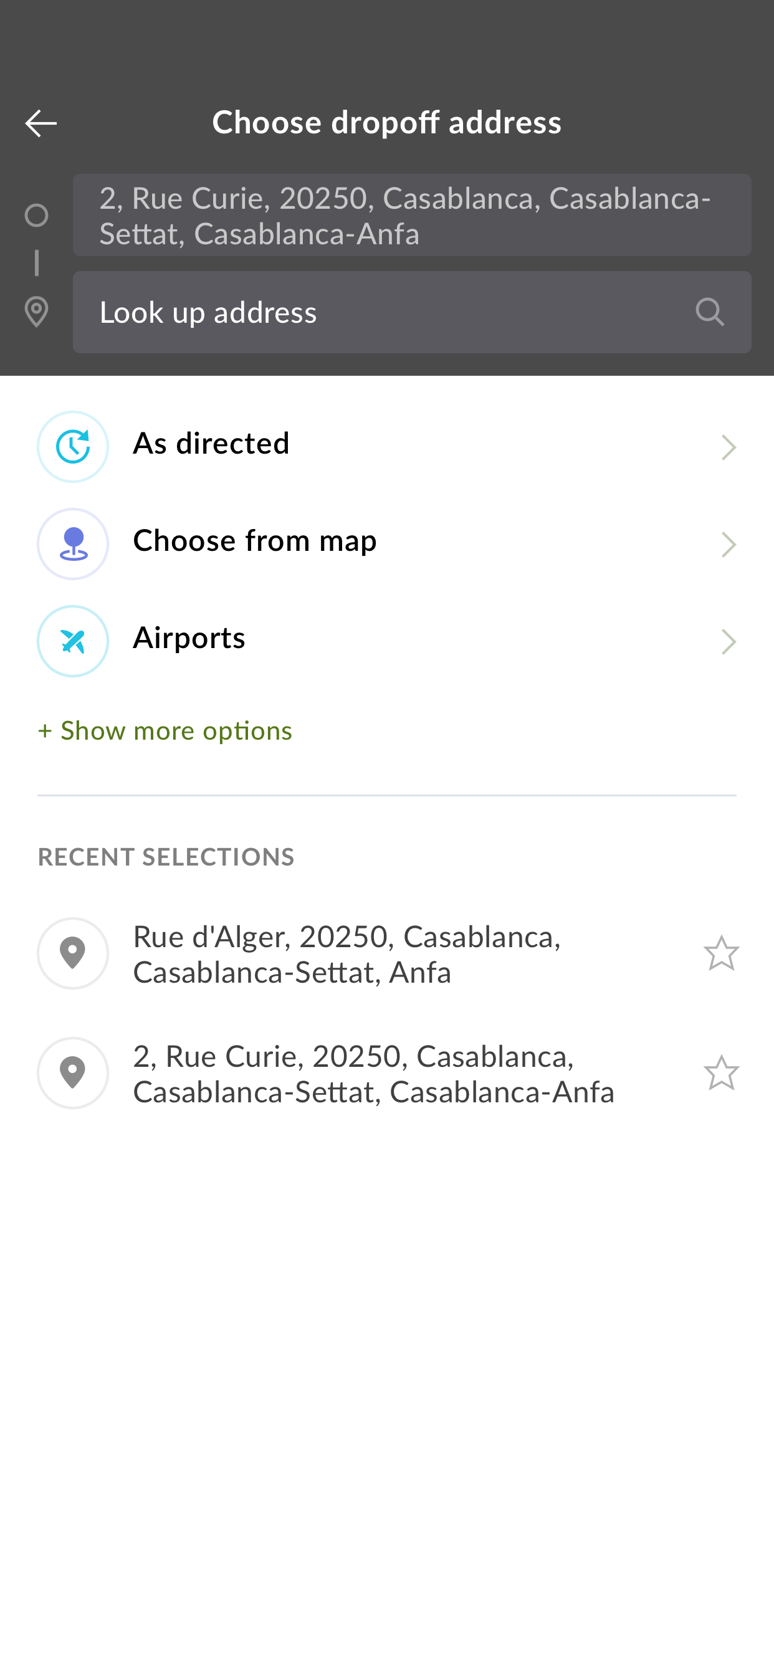Tap the Airports airplane icon
Image resolution: width=774 pixels, height=1675 pixels.
[73, 642]
